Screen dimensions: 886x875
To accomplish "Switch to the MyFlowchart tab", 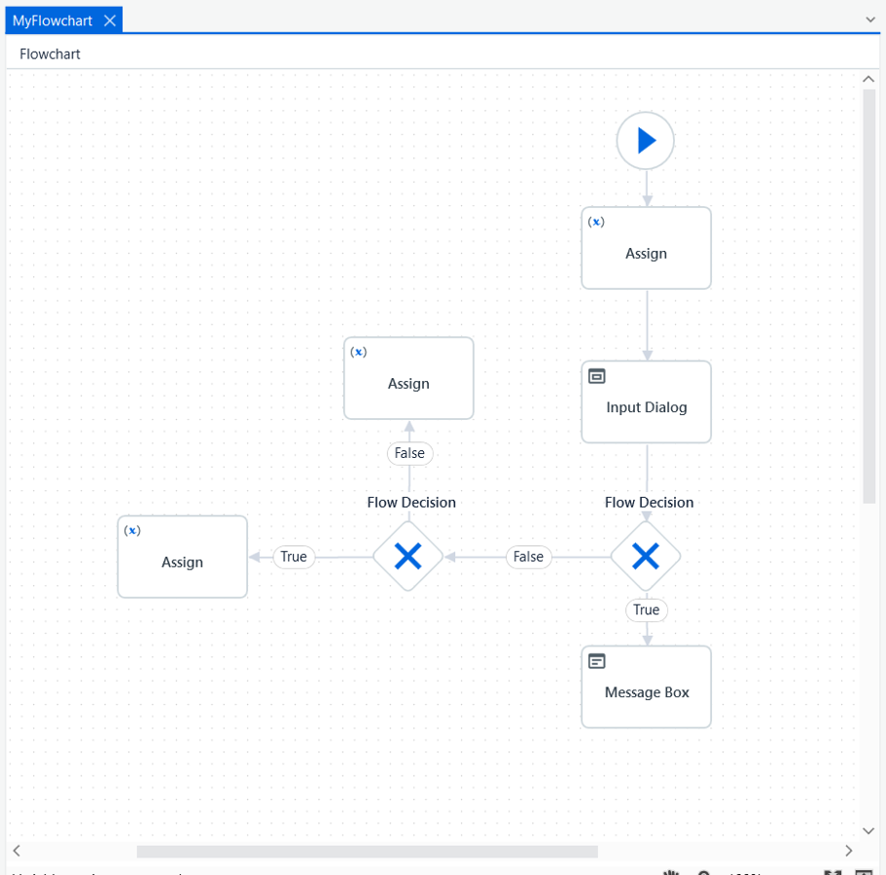I will pos(53,20).
